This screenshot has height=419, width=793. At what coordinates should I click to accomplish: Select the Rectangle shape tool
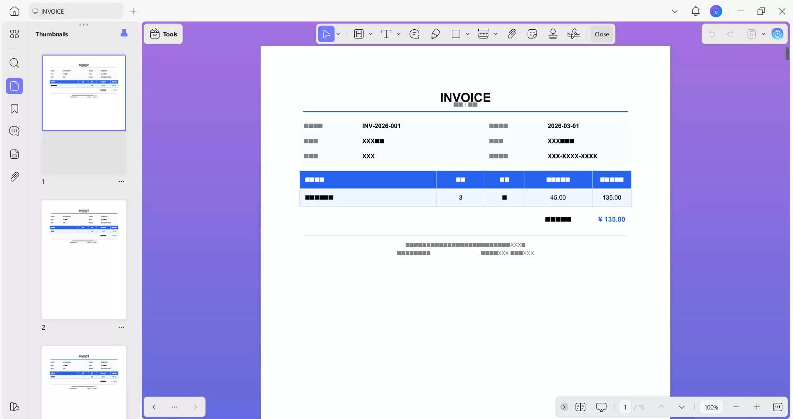pos(456,34)
